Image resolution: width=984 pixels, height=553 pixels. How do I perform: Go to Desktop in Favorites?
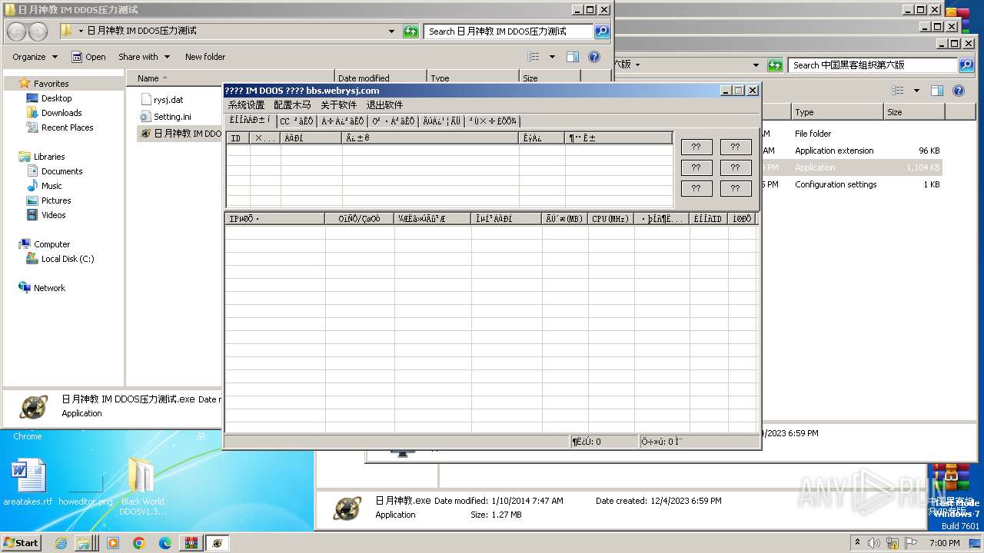pos(56,98)
